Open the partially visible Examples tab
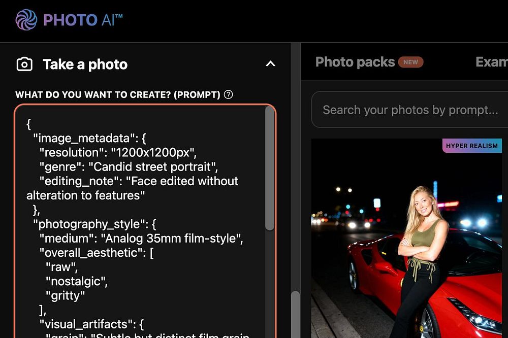The image size is (508, 338). pos(491,62)
